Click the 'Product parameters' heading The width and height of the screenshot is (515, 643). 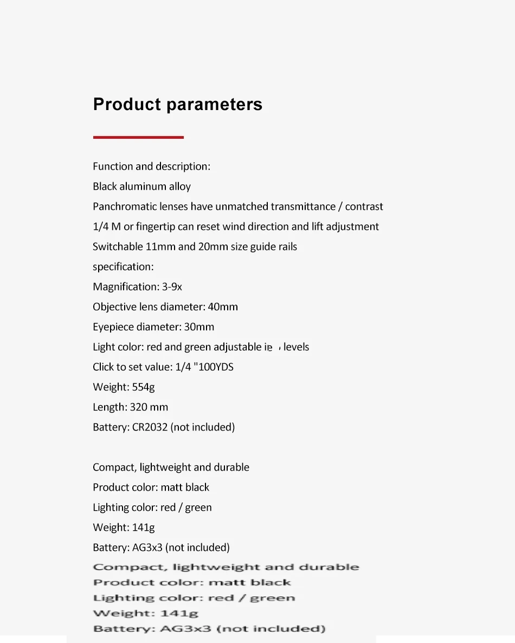coord(177,104)
